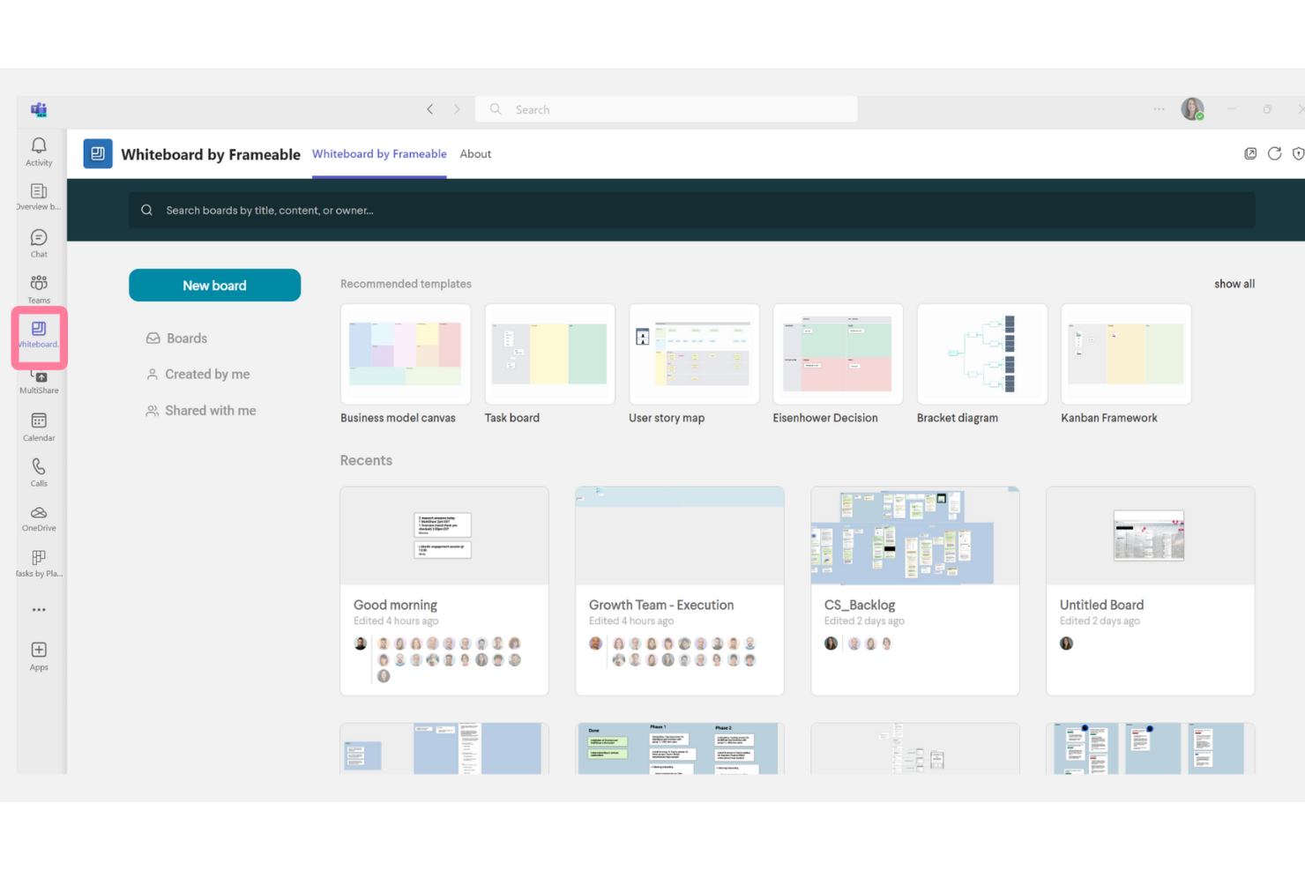Image resolution: width=1305 pixels, height=870 pixels.
Task: Click the Whiteboard by Frameable app title
Action: (211, 154)
